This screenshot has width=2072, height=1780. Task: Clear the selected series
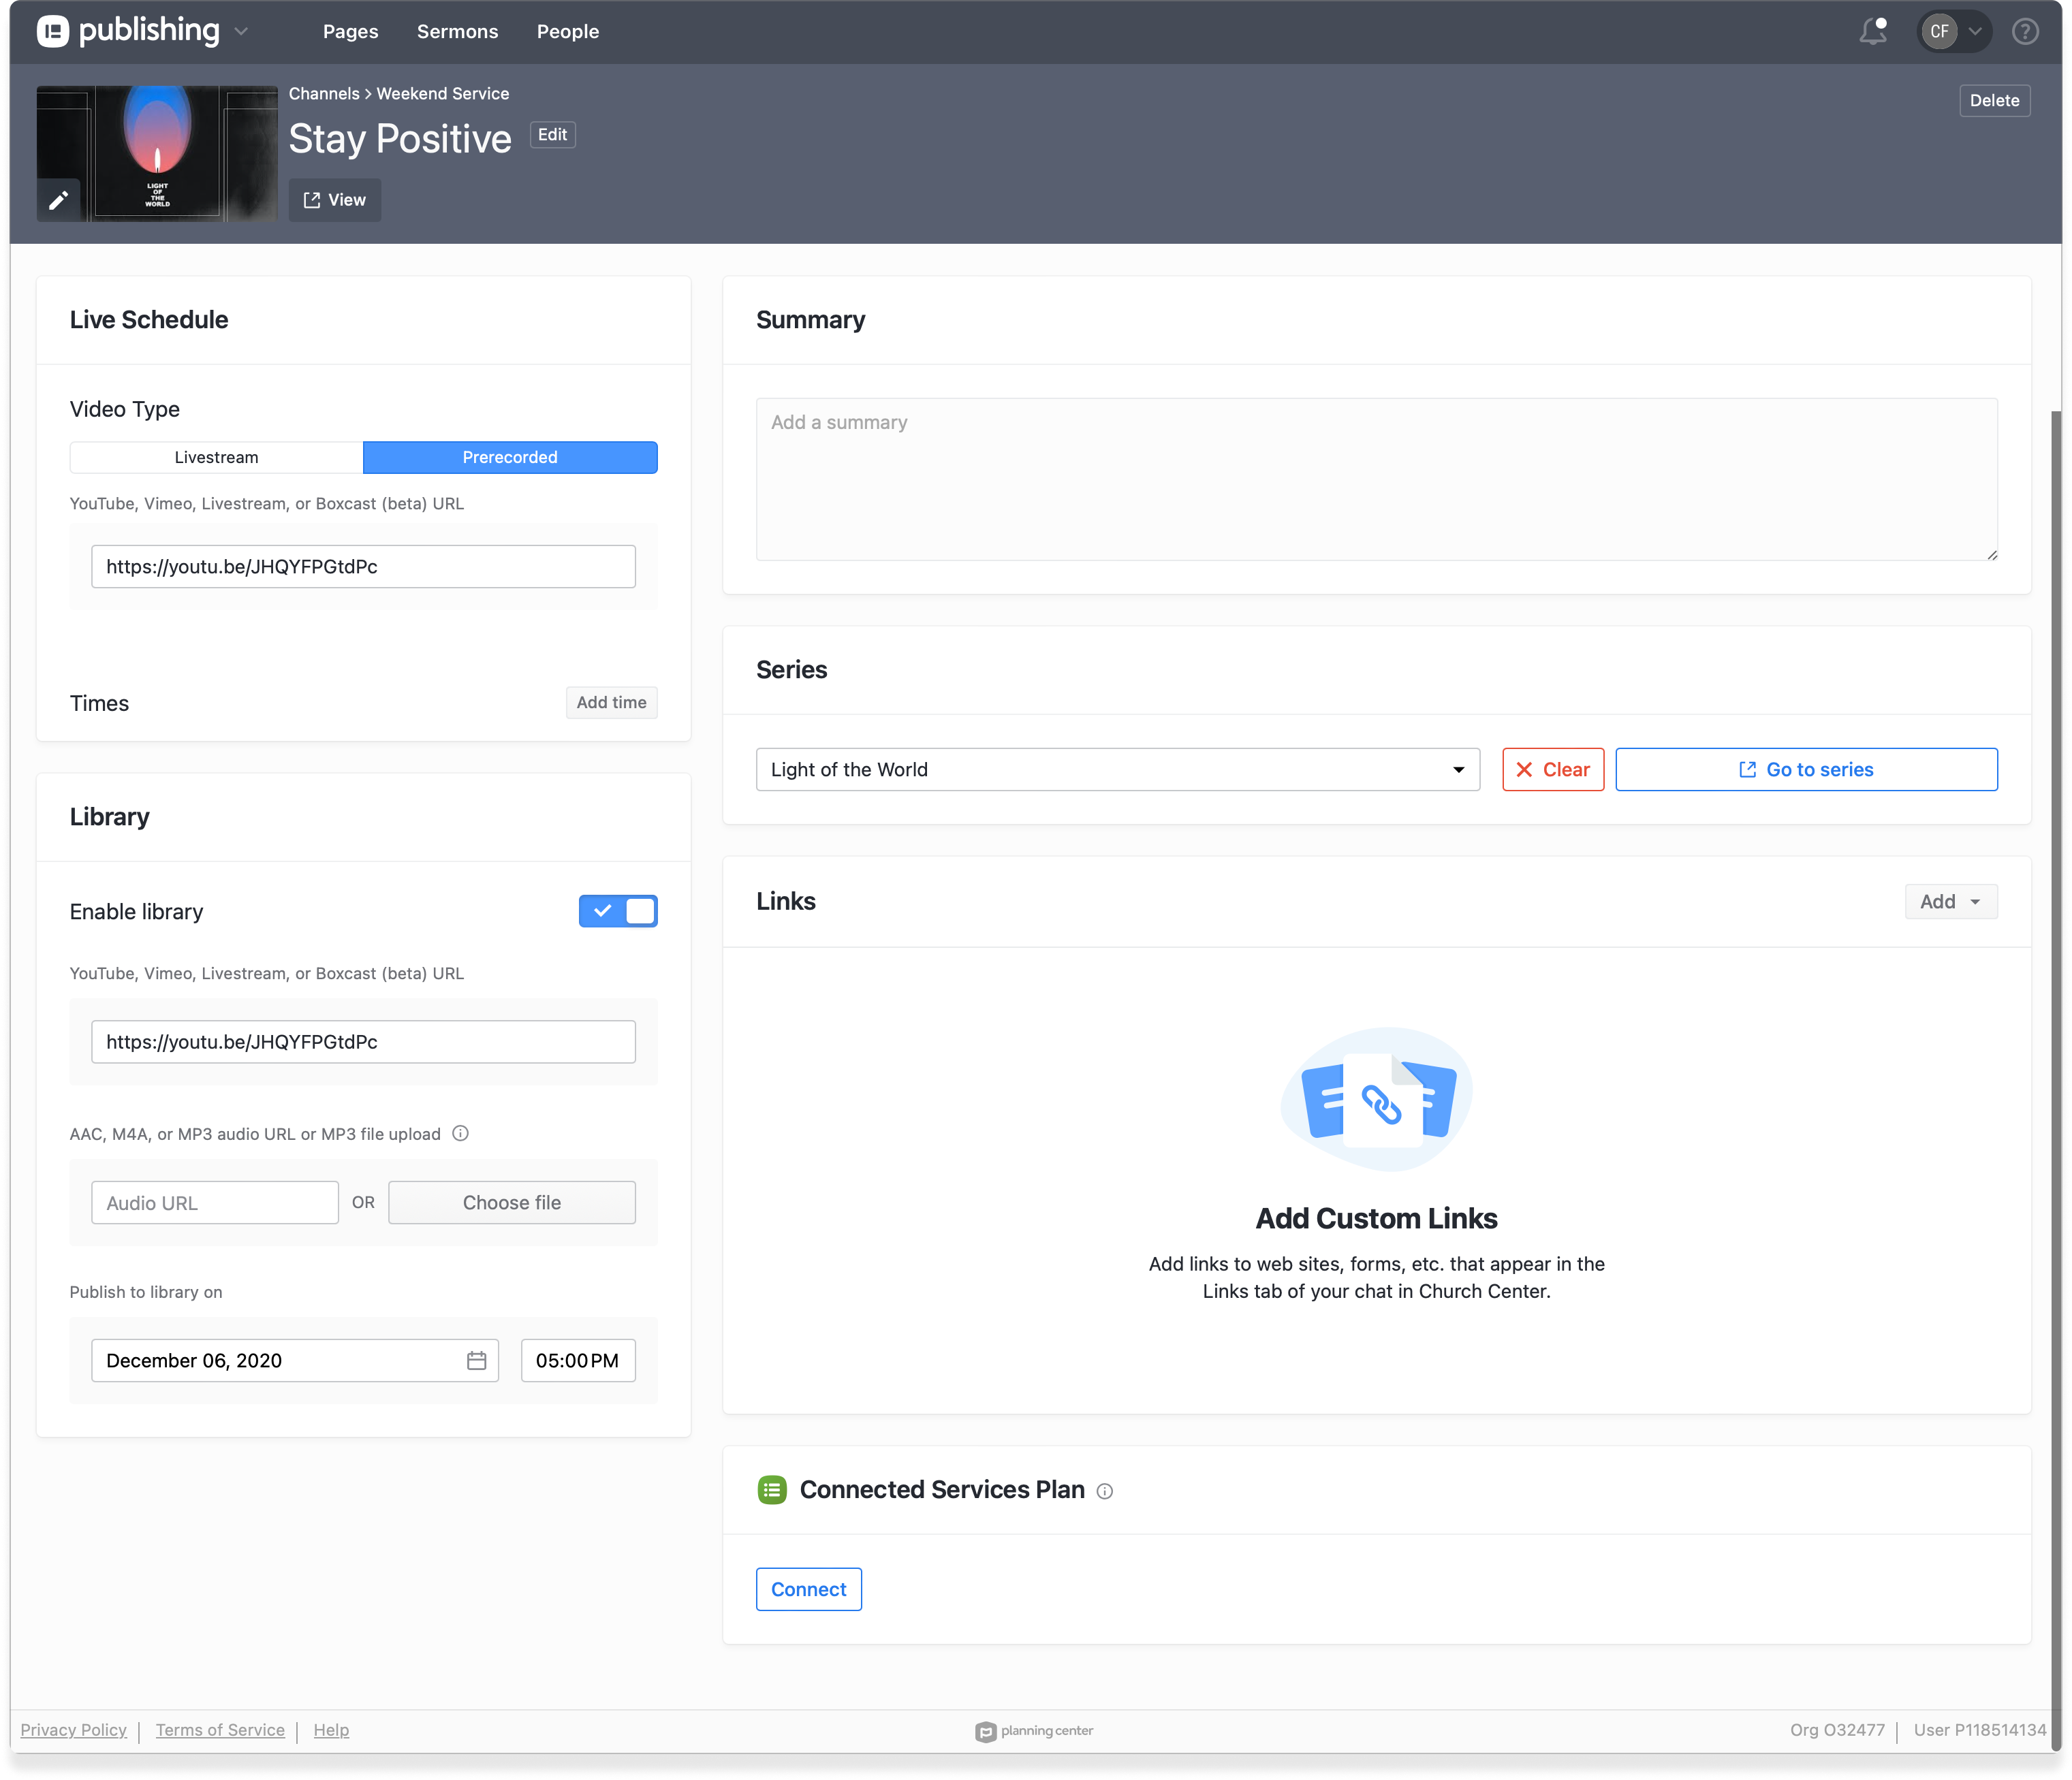(1552, 769)
